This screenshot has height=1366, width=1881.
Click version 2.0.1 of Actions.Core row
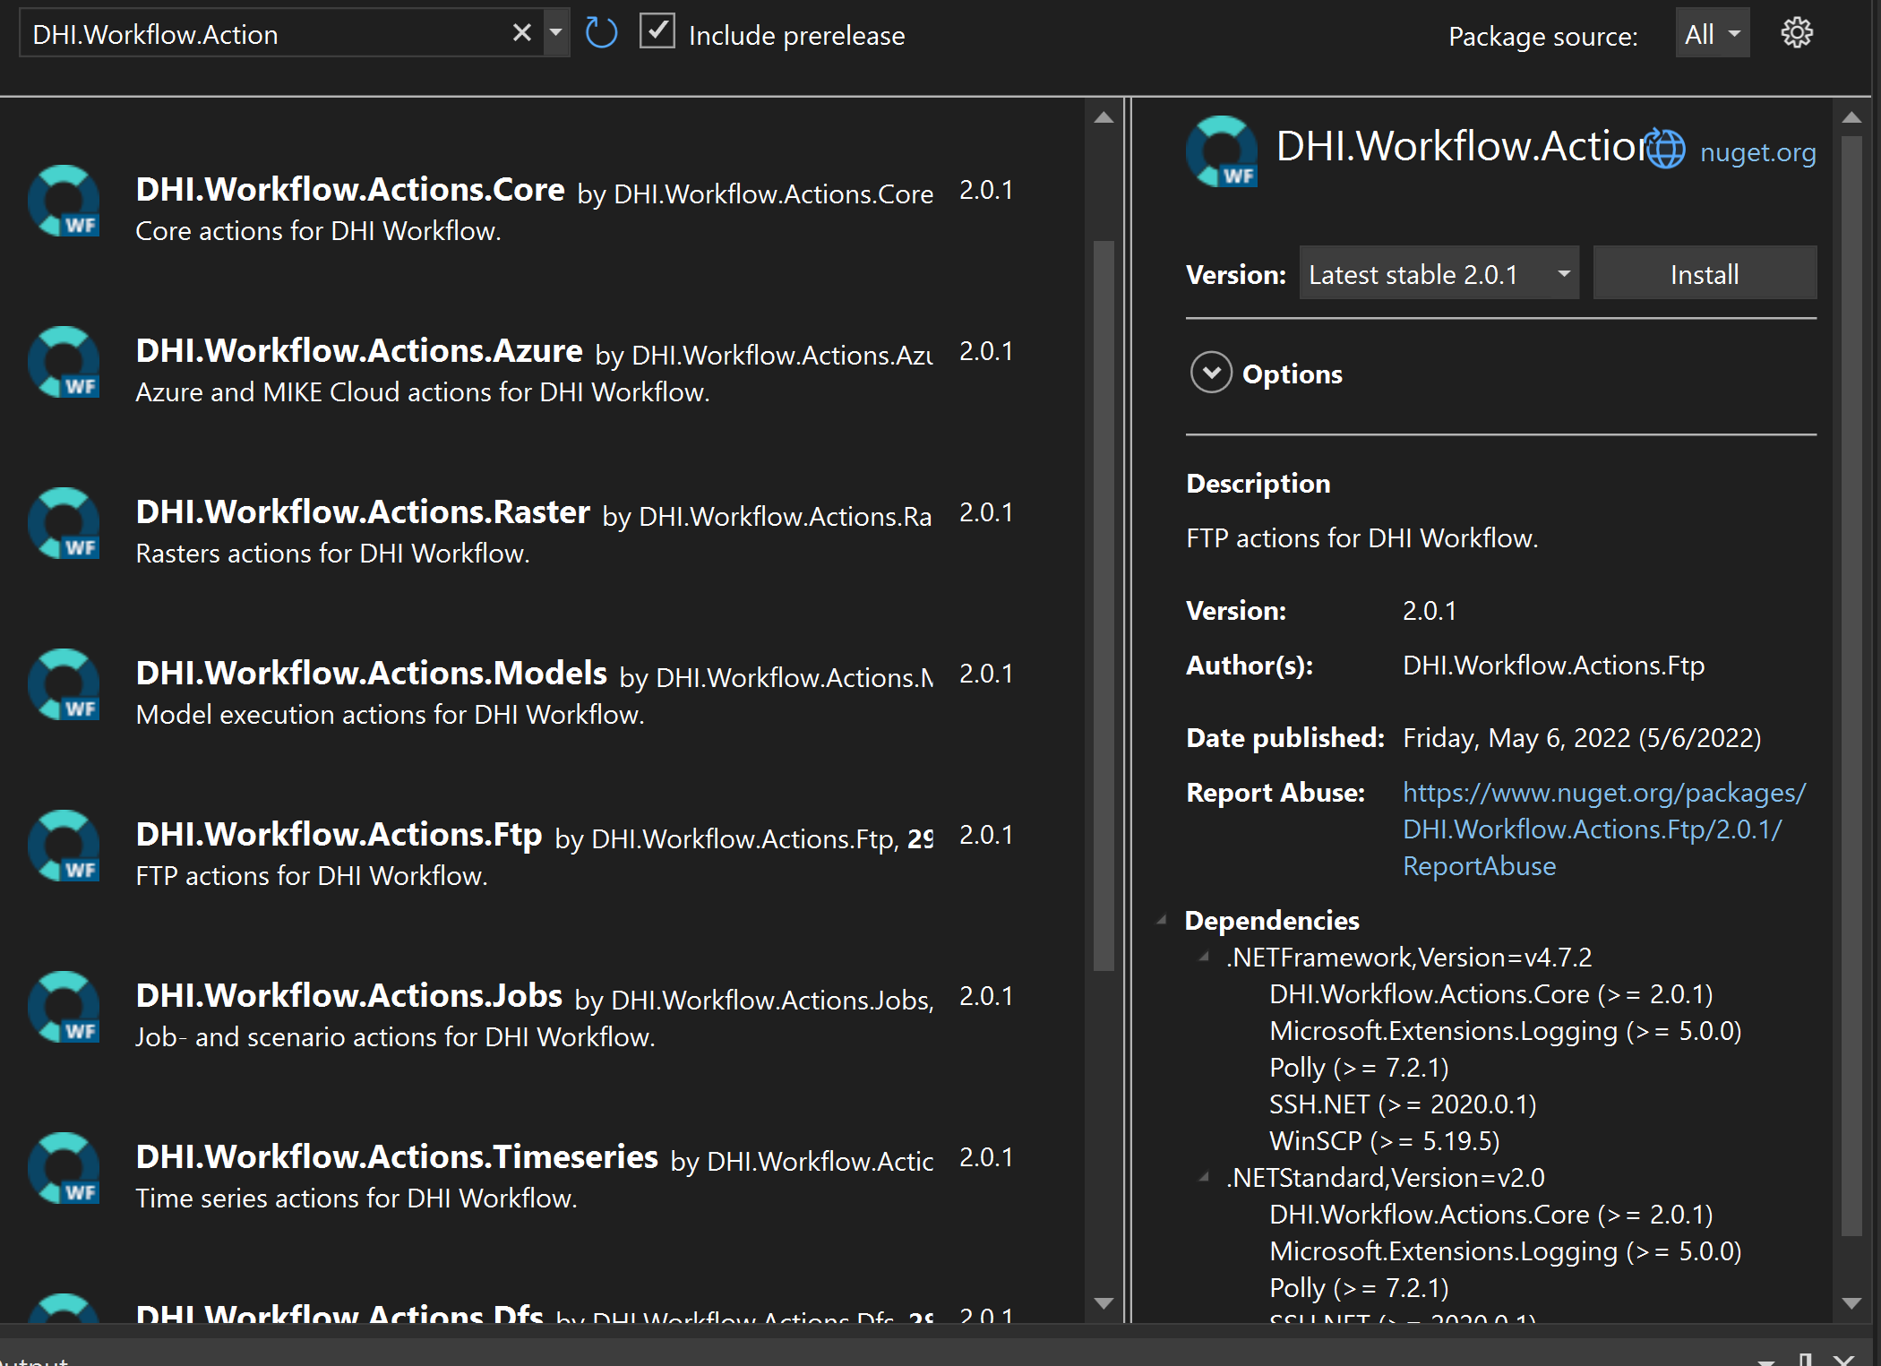pos(986,190)
